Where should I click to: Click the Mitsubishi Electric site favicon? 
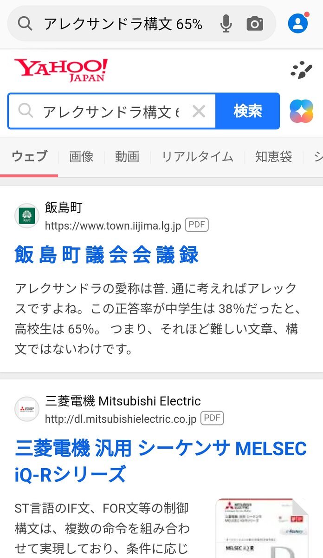[x=27, y=409]
